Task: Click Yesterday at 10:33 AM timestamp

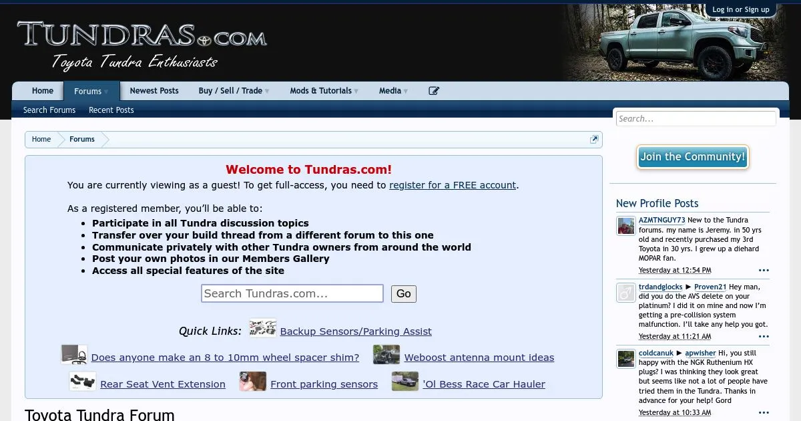Action: pyautogui.click(x=675, y=412)
